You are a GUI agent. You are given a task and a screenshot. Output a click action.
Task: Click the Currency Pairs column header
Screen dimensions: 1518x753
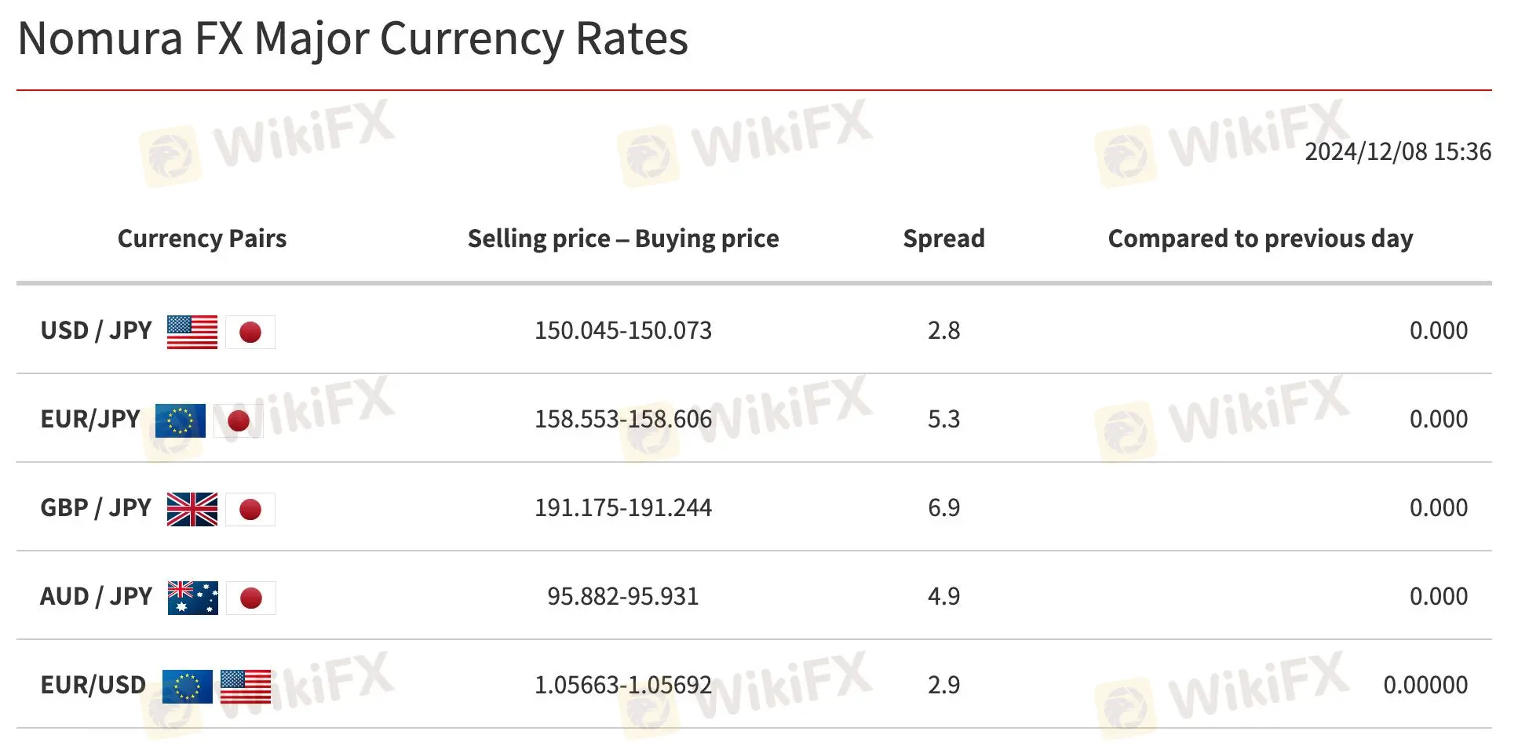click(202, 238)
